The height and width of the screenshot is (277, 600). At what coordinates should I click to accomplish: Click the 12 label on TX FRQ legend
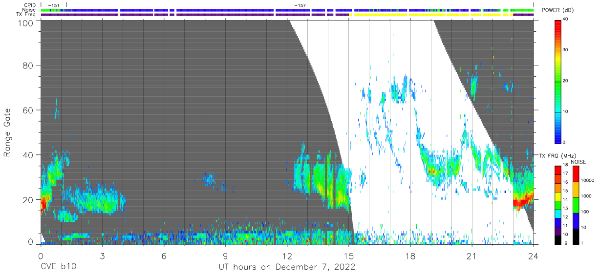(565, 216)
